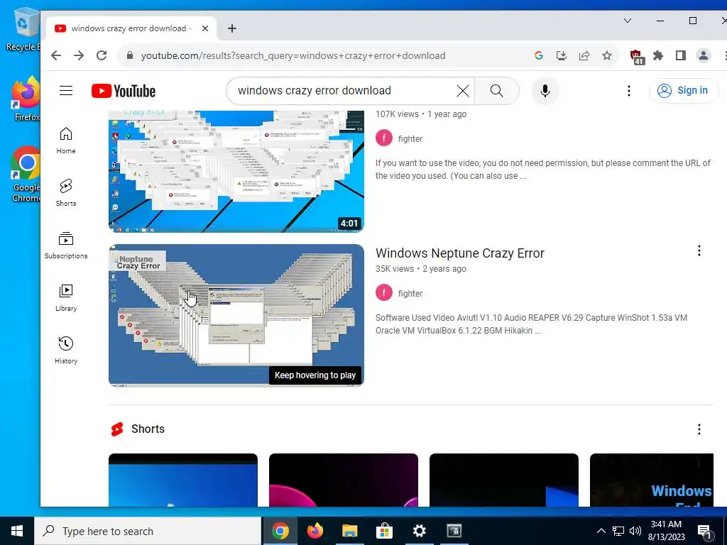Screen dimensions: 727x545
Task: Open network status in the tray
Action: tap(618, 531)
